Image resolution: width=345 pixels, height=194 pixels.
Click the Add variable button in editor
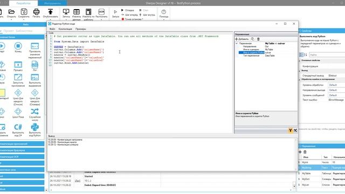(242, 39)
